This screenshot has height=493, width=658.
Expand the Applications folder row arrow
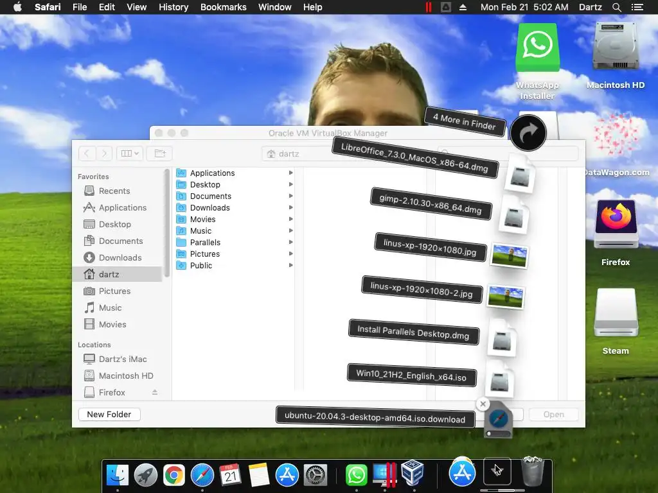tap(291, 173)
